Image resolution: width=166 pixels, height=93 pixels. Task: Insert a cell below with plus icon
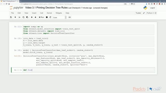click(x=15, y=17)
